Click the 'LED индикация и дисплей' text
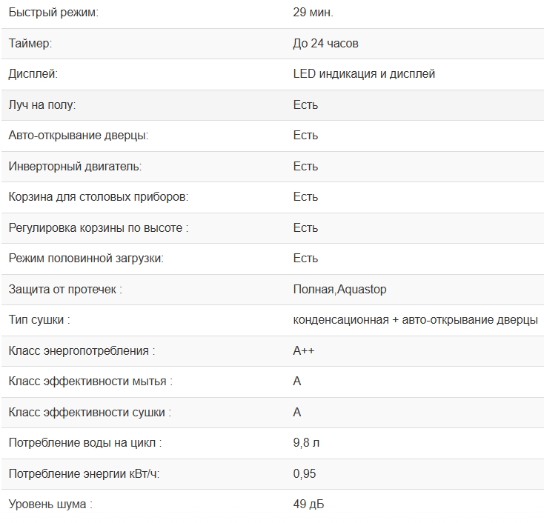 [x=364, y=74]
